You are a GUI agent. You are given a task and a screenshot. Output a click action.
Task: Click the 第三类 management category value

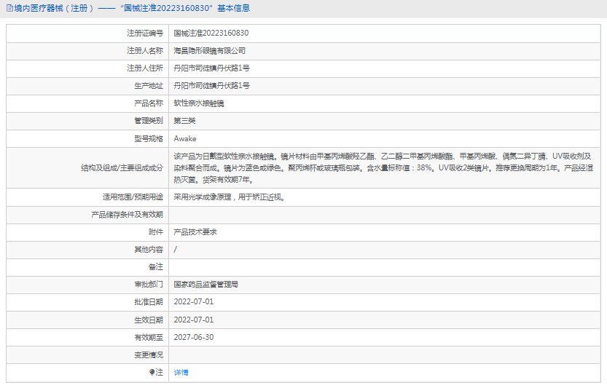click(x=184, y=121)
